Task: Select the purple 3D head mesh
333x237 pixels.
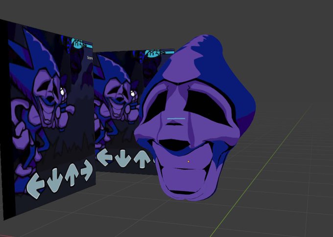Action: (x=195, y=118)
